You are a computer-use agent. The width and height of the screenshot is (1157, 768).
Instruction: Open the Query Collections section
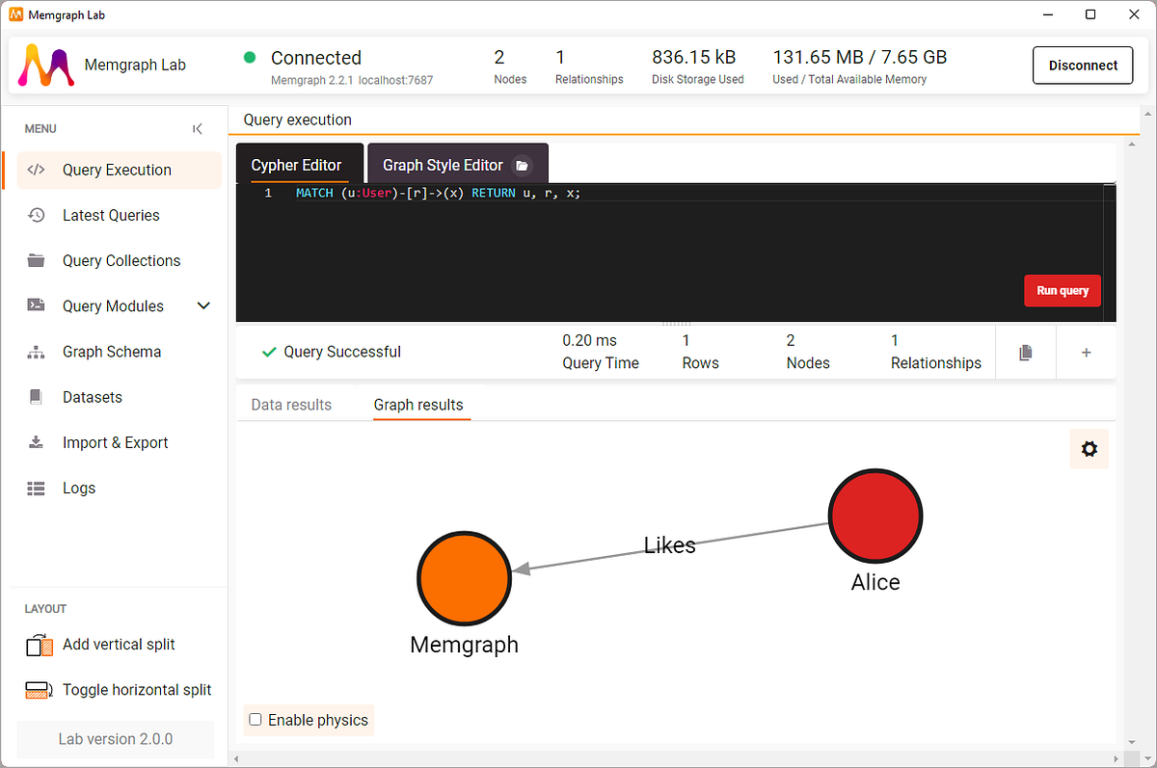(121, 260)
